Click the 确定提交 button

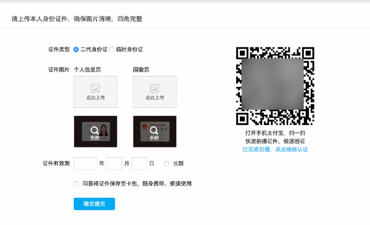click(94, 204)
